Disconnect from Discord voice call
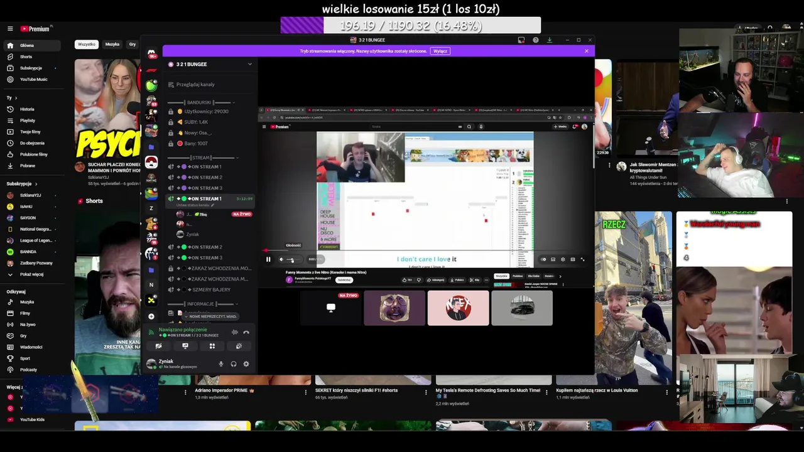 coord(246,332)
